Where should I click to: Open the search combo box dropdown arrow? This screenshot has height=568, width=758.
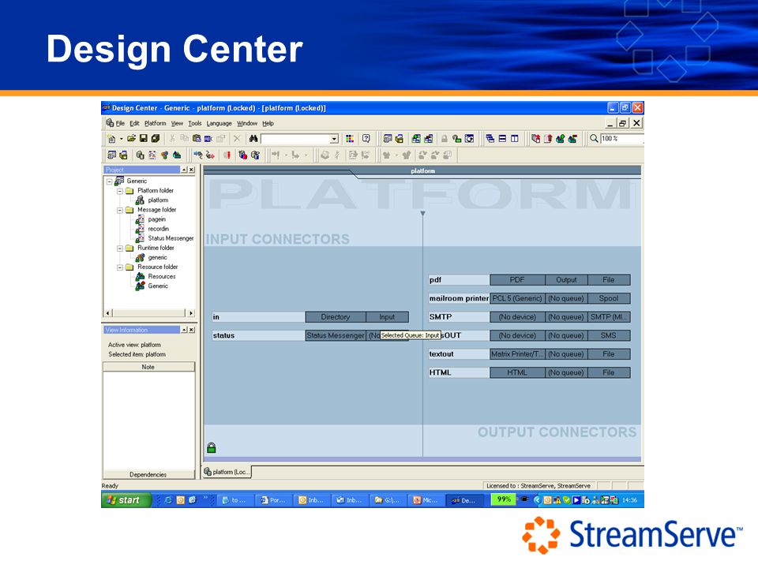coord(334,139)
